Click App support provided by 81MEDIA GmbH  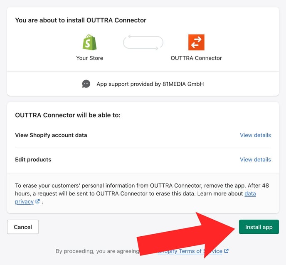(150, 84)
